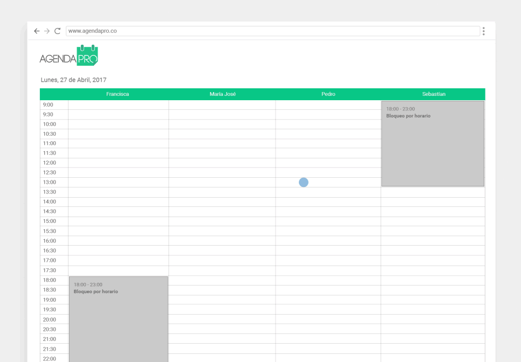Open Sebastían's Bloqueo por horario block
This screenshot has height=362, width=521.
[x=433, y=144]
